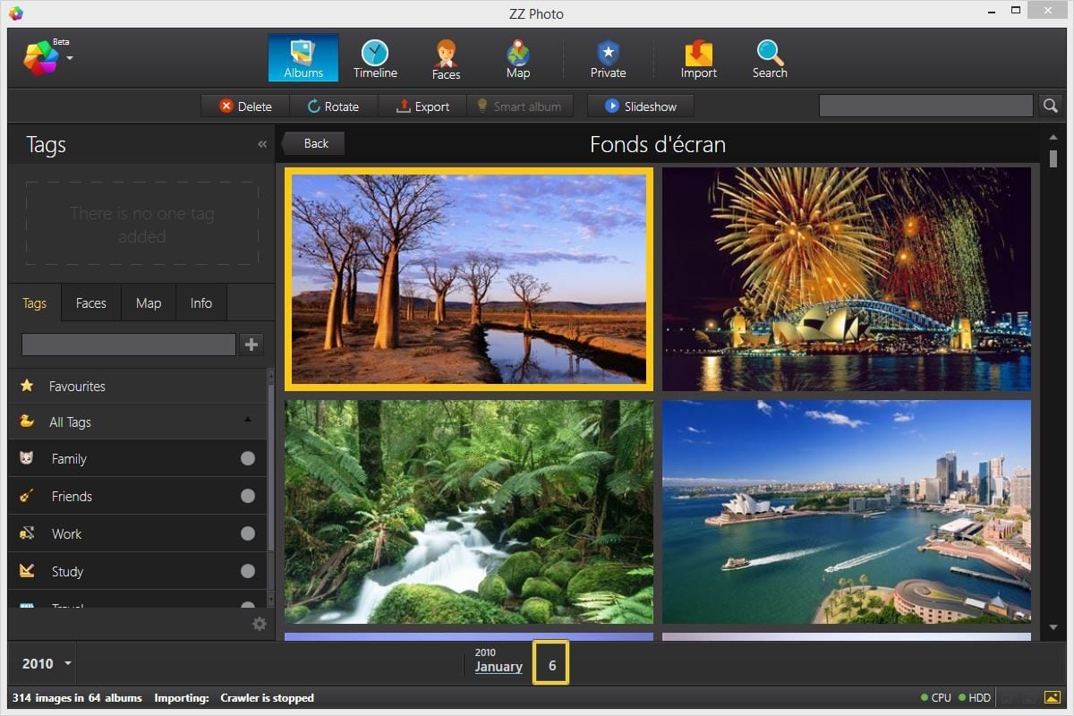This screenshot has width=1074, height=716.
Task: Open the Faces view in the top toolbar
Action: click(446, 58)
